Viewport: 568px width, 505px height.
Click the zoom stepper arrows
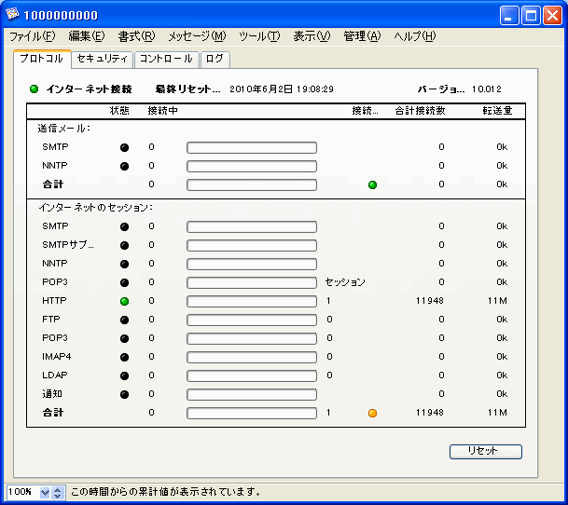pos(58,492)
